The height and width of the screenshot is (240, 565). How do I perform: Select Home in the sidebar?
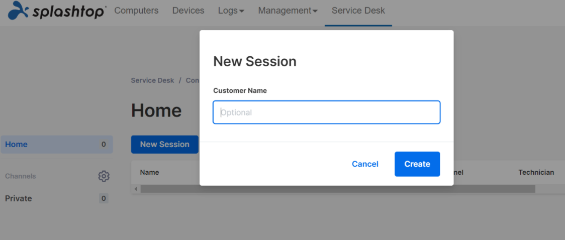coord(57,144)
